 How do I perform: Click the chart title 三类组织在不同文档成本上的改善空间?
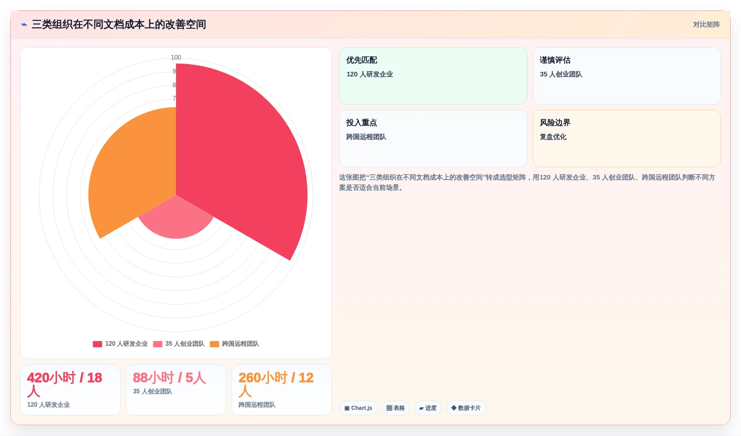[x=119, y=25]
